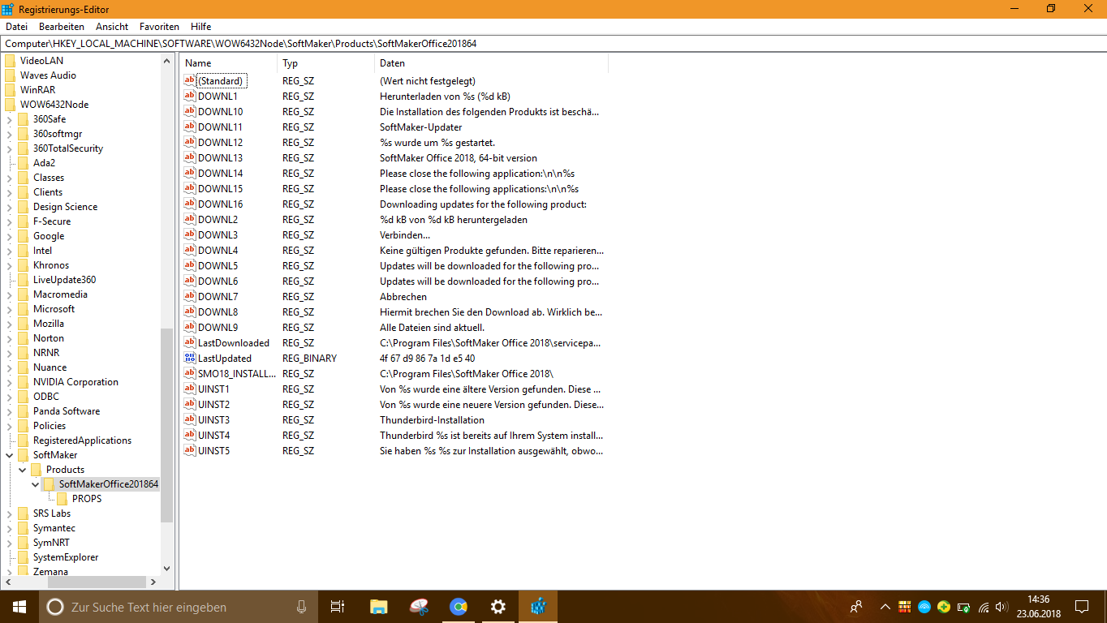Open the Ansicht menu
The height and width of the screenshot is (623, 1107).
coord(112,27)
